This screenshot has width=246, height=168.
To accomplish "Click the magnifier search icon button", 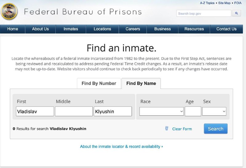I will 236,13.
